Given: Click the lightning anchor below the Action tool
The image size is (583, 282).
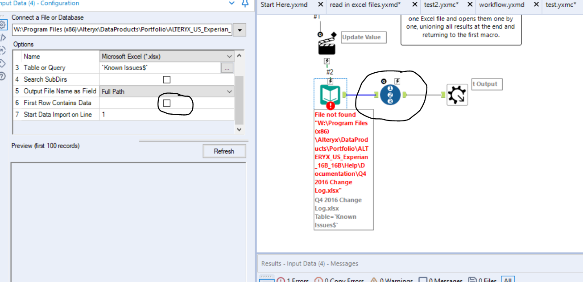Looking at the screenshot, I should (x=327, y=61).
